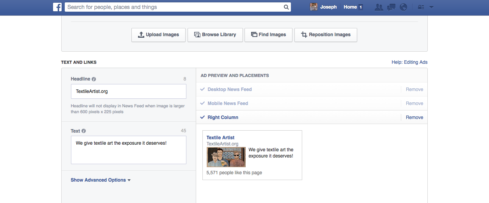The height and width of the screenshot is (203, 489).
Task: Go to Home in the top bar
Action: point(350,7)
